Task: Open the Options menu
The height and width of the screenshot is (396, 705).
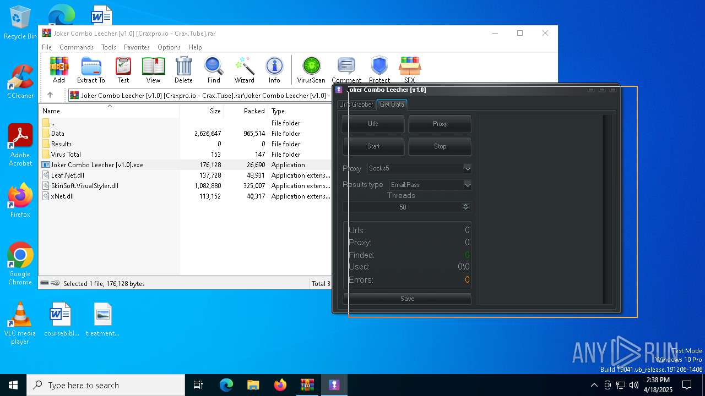Action: coord(169,47)
